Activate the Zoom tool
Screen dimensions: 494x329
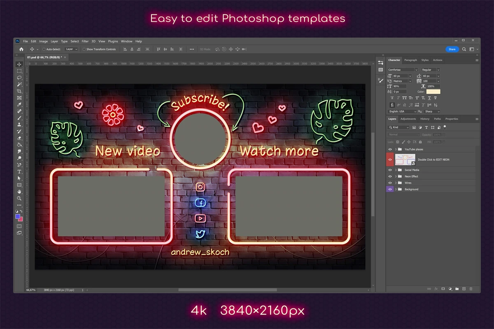[19, 198]
